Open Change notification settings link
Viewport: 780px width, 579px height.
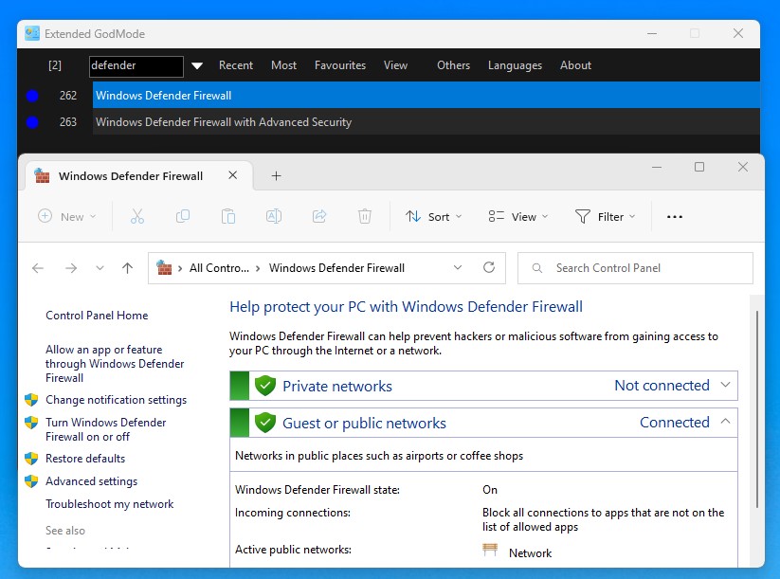click(116, 400)
